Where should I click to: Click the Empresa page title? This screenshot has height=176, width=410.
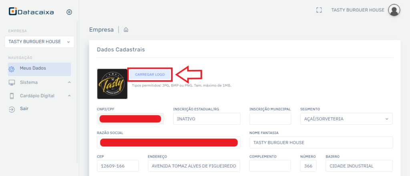[x=101, y=30]
